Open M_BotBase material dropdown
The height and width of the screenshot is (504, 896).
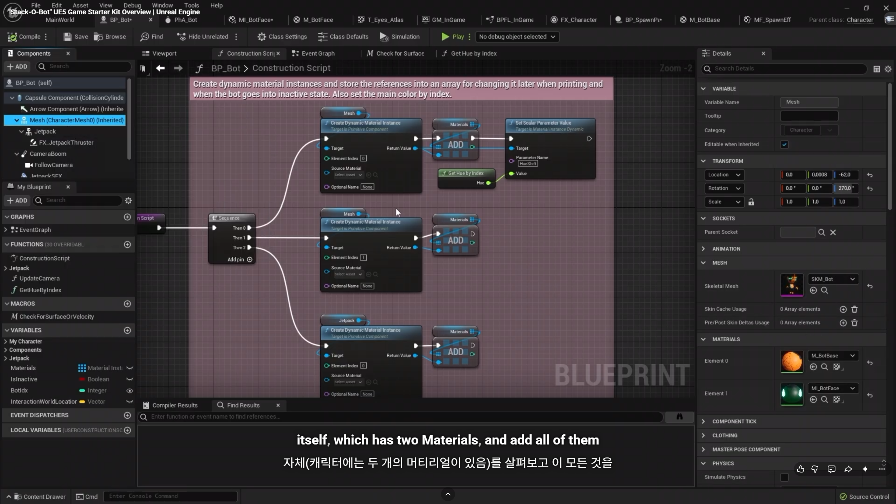(x=833, y=356)
